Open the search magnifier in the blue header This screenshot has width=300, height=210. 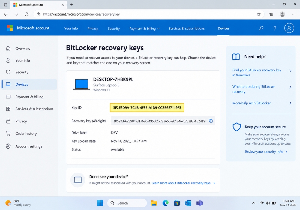[261, 28]
